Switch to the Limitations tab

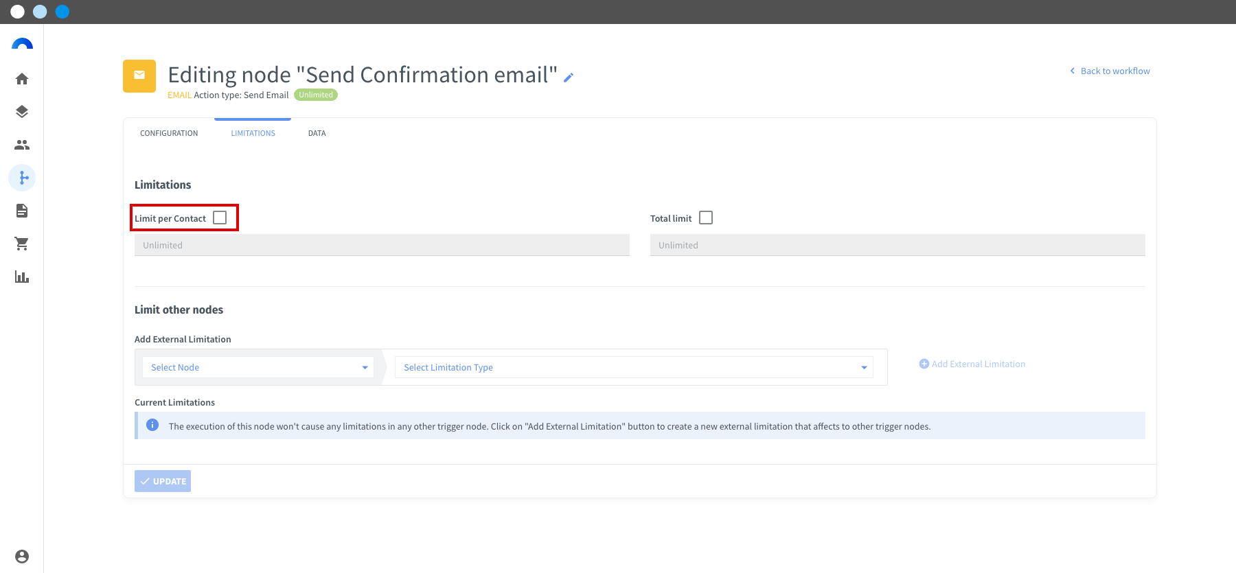pyautogui.click(x=253, y=133)
